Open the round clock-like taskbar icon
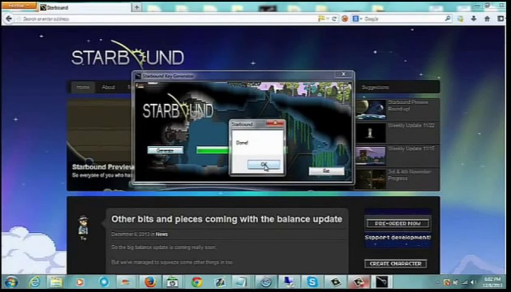The image size is (511, 292). [266, 282]
